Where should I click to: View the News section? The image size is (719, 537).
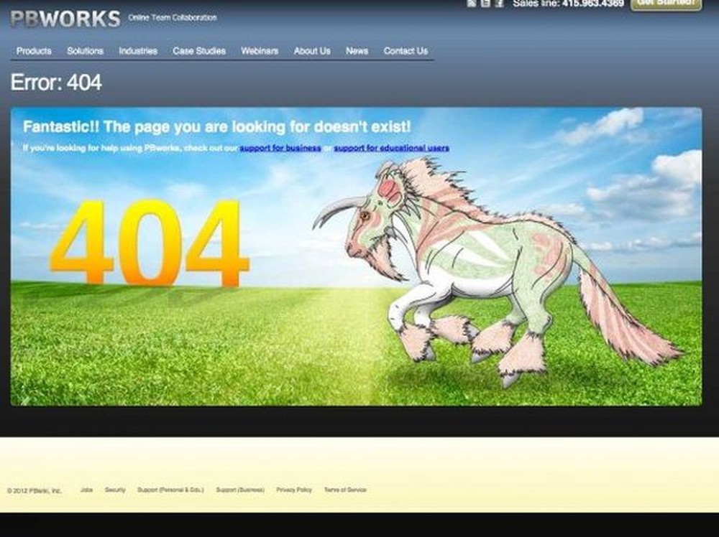(x=357, y=51)
